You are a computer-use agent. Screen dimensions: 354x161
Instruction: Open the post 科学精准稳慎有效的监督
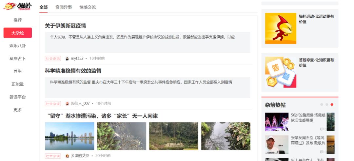coord(73,71)
